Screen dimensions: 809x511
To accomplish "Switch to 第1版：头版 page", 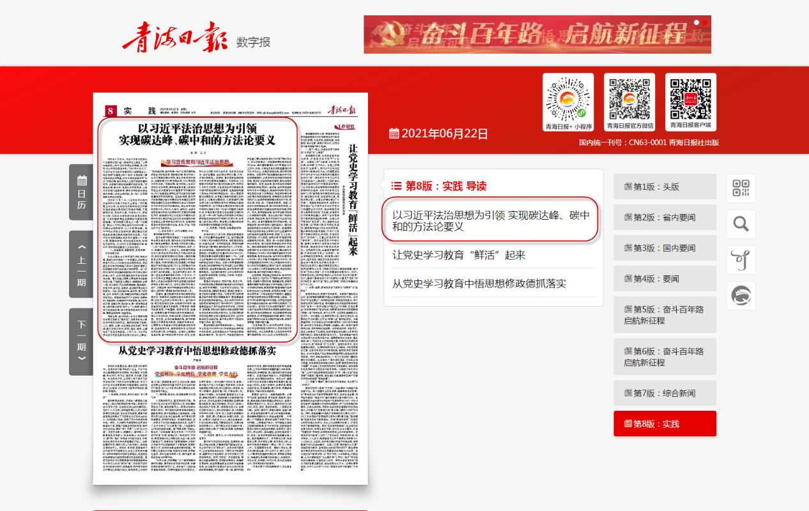I will tap(665, 187).
